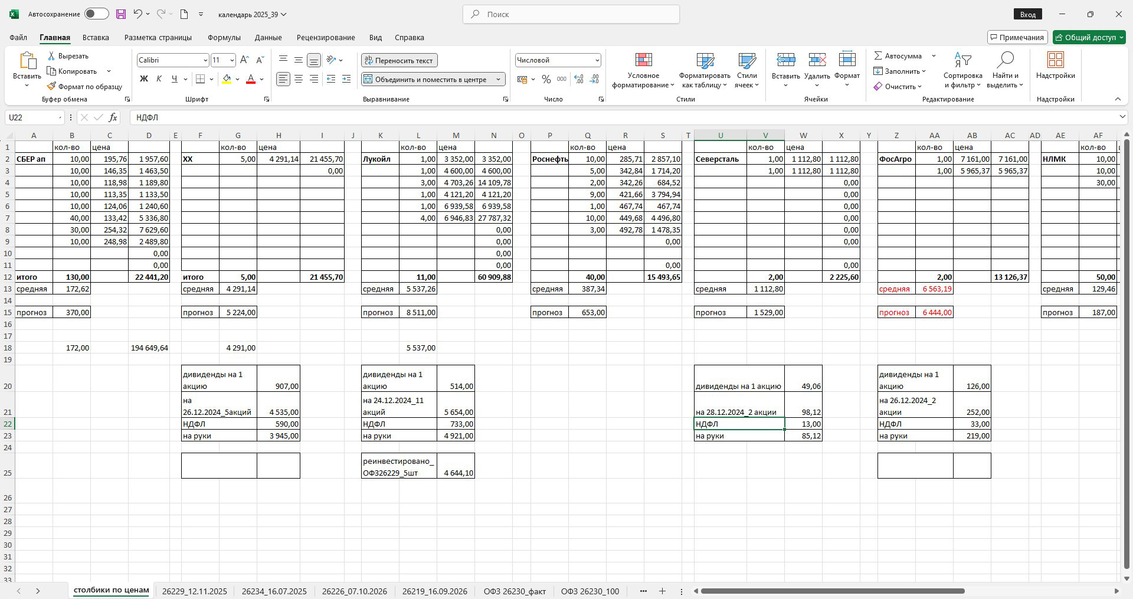The image size is (1133, 599).
Task: Toggle left horizontal alignment
Action: pyautogui.click(x=283, y=79)
